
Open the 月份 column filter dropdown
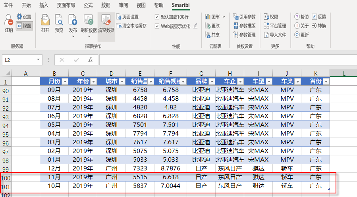pyautogui.click(x=65, y=81)
